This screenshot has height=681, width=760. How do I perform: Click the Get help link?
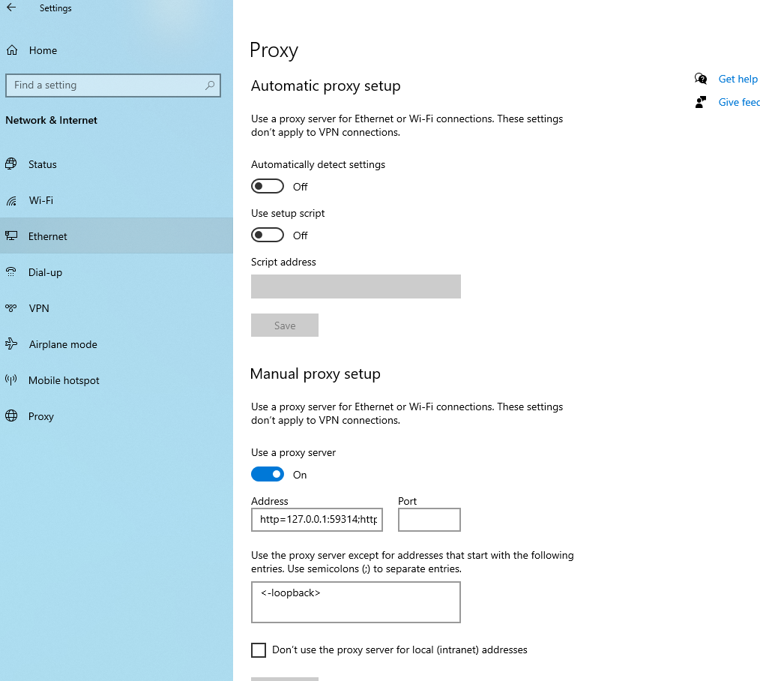(x=738, y=79)
